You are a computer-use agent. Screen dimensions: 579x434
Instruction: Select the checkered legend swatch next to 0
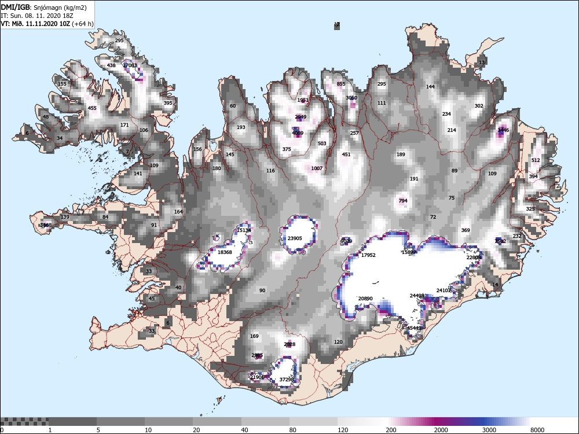[x=24, y=421]
